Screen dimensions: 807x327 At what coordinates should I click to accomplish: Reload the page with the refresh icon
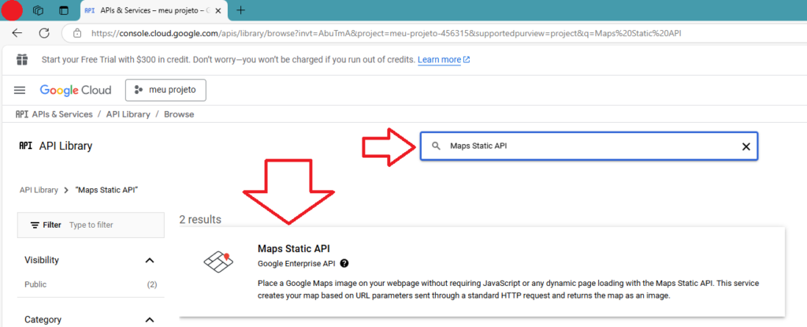tap(44, 33)
